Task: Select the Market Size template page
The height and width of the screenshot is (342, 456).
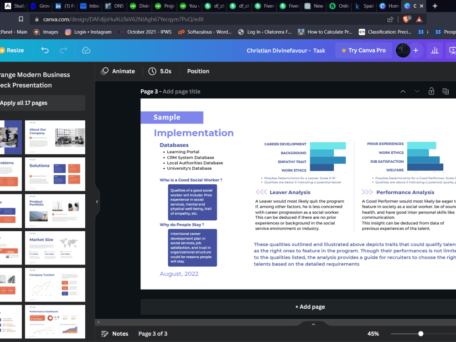Action: [55, 248]
